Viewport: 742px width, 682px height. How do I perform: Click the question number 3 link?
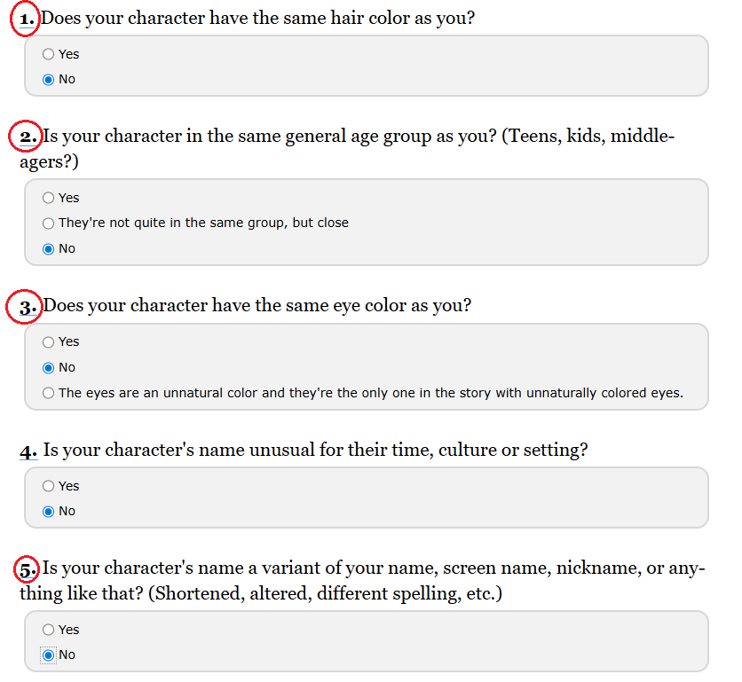point(29,306)
